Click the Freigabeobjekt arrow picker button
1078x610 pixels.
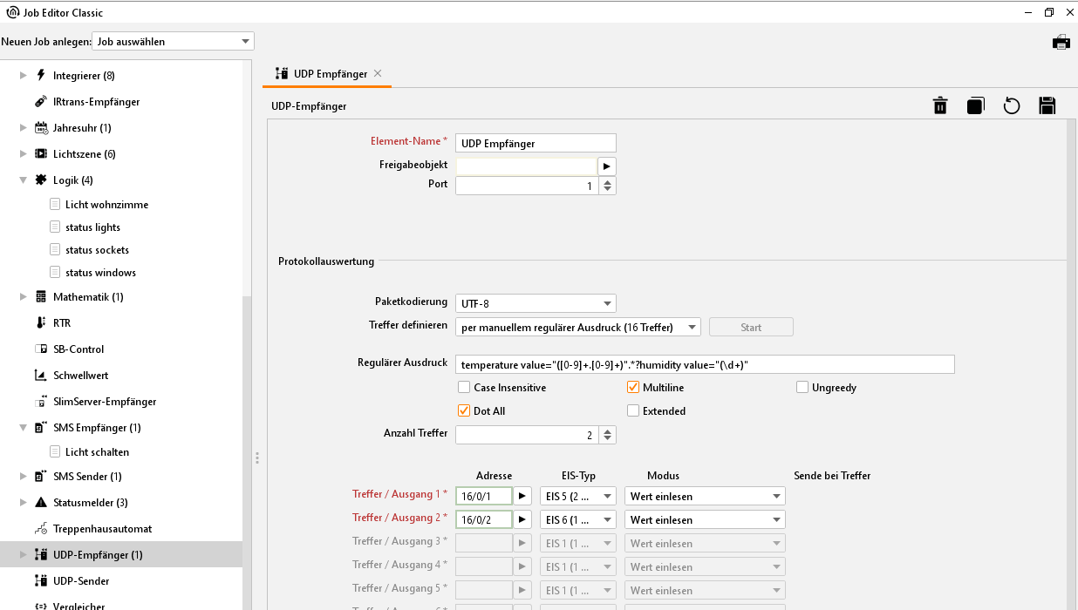607,166
